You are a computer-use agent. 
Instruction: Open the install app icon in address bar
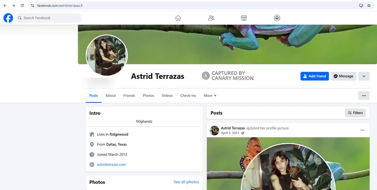click(x=361, y=5)
